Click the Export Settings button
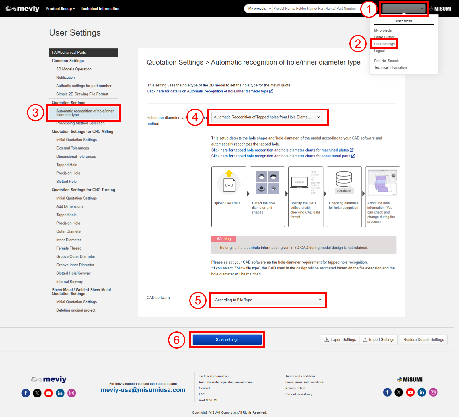 (340, 339)
